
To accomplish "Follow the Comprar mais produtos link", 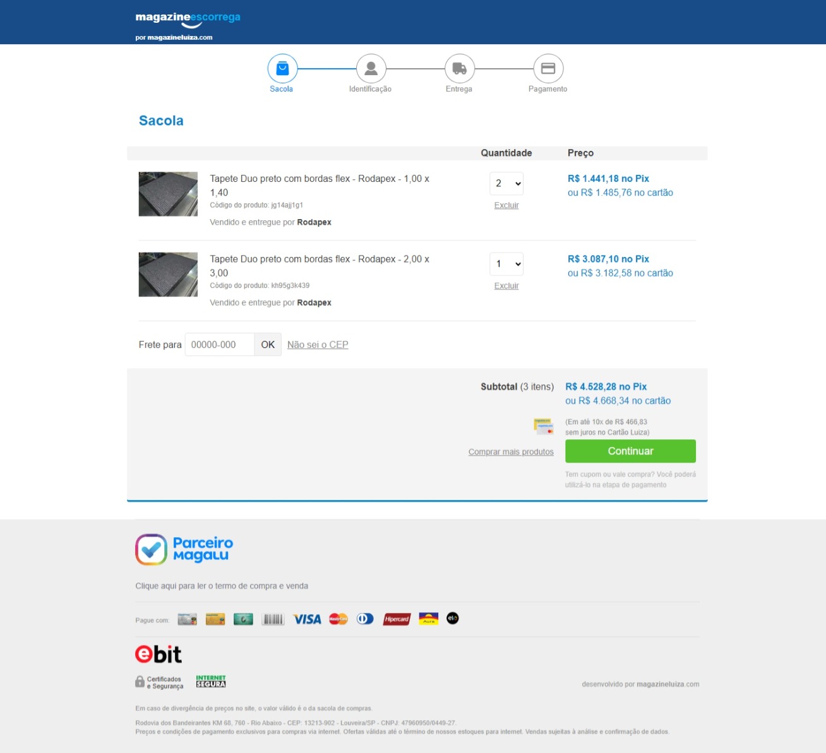I will [511, 452].
